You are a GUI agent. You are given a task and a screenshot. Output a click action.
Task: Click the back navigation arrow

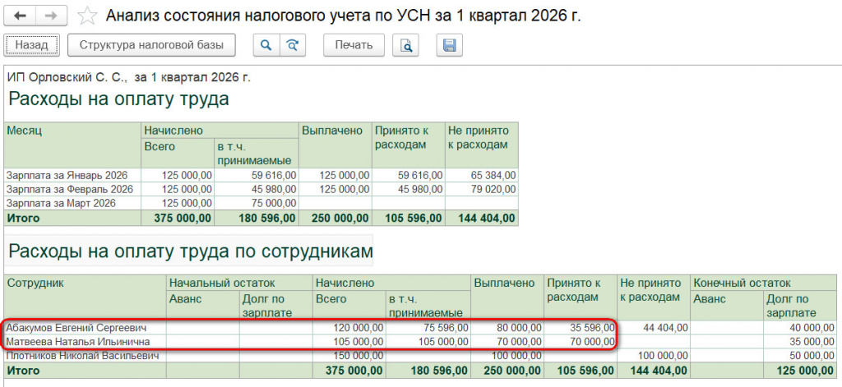[20, 16]
